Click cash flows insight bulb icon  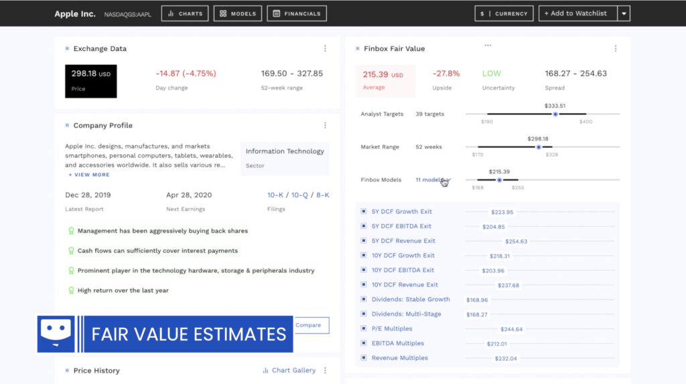71,251
